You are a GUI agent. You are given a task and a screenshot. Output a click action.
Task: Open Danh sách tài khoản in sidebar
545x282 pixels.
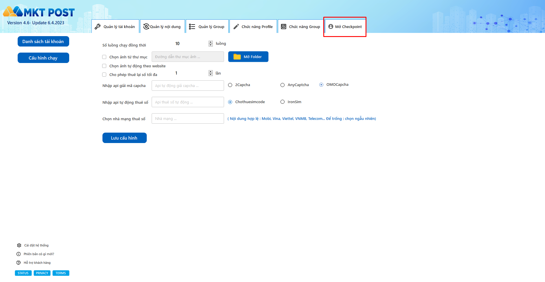pos(43,41)
